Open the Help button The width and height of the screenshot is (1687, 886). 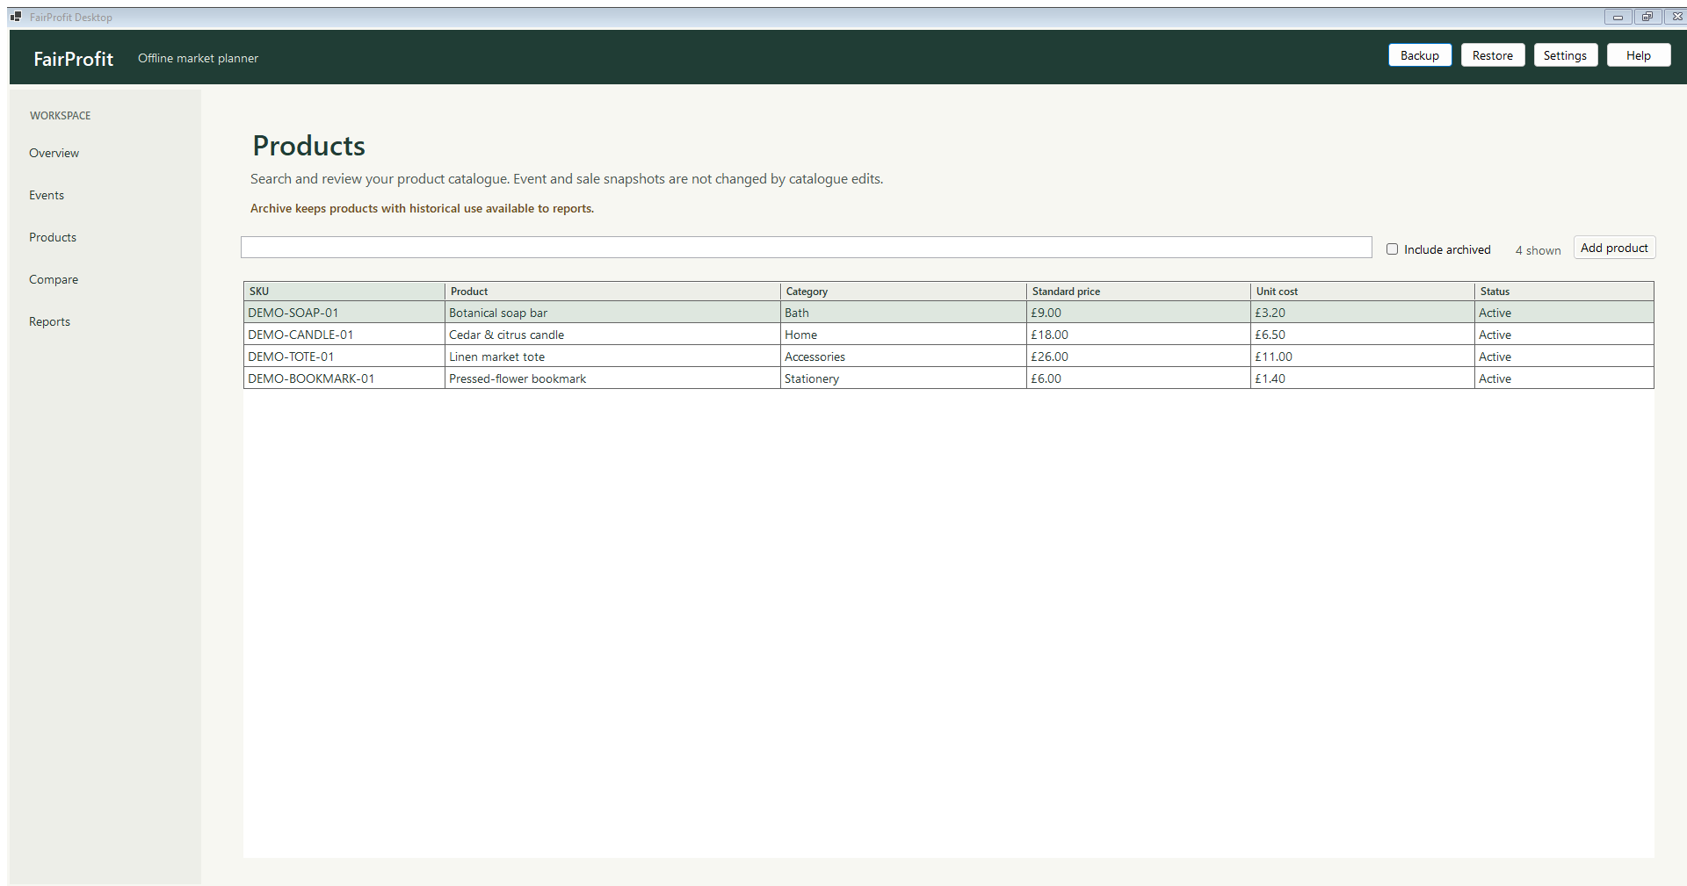tap(1639, 55)
